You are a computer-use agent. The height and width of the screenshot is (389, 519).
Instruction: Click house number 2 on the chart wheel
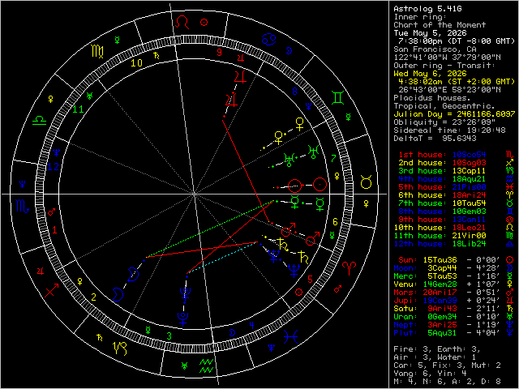coord(94,297)
